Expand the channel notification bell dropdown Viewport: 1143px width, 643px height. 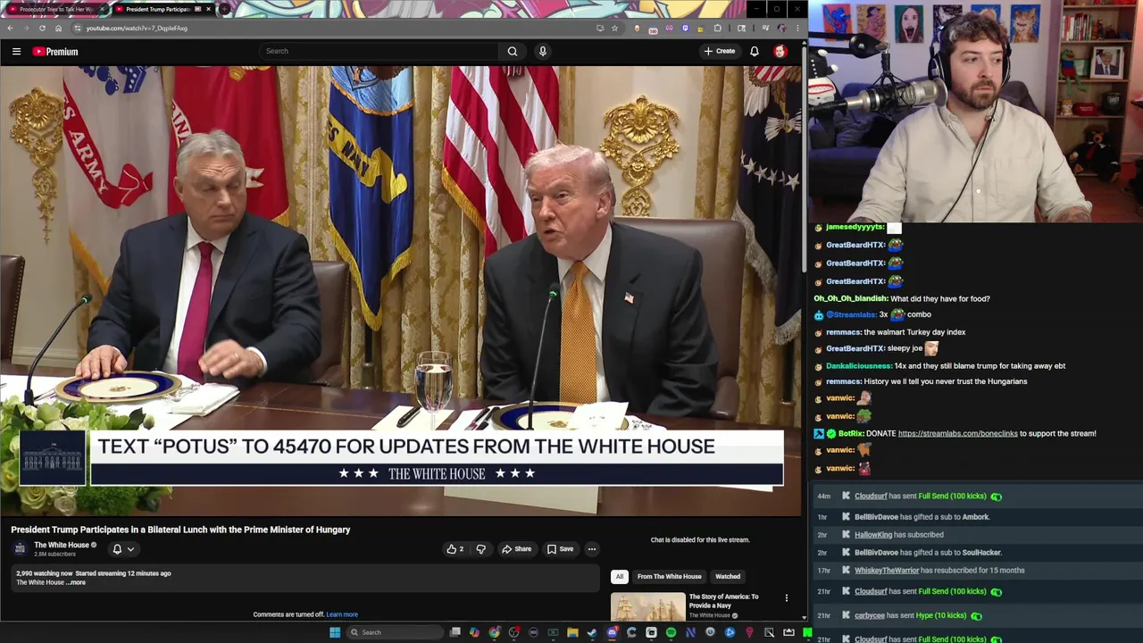coord(123,549)
